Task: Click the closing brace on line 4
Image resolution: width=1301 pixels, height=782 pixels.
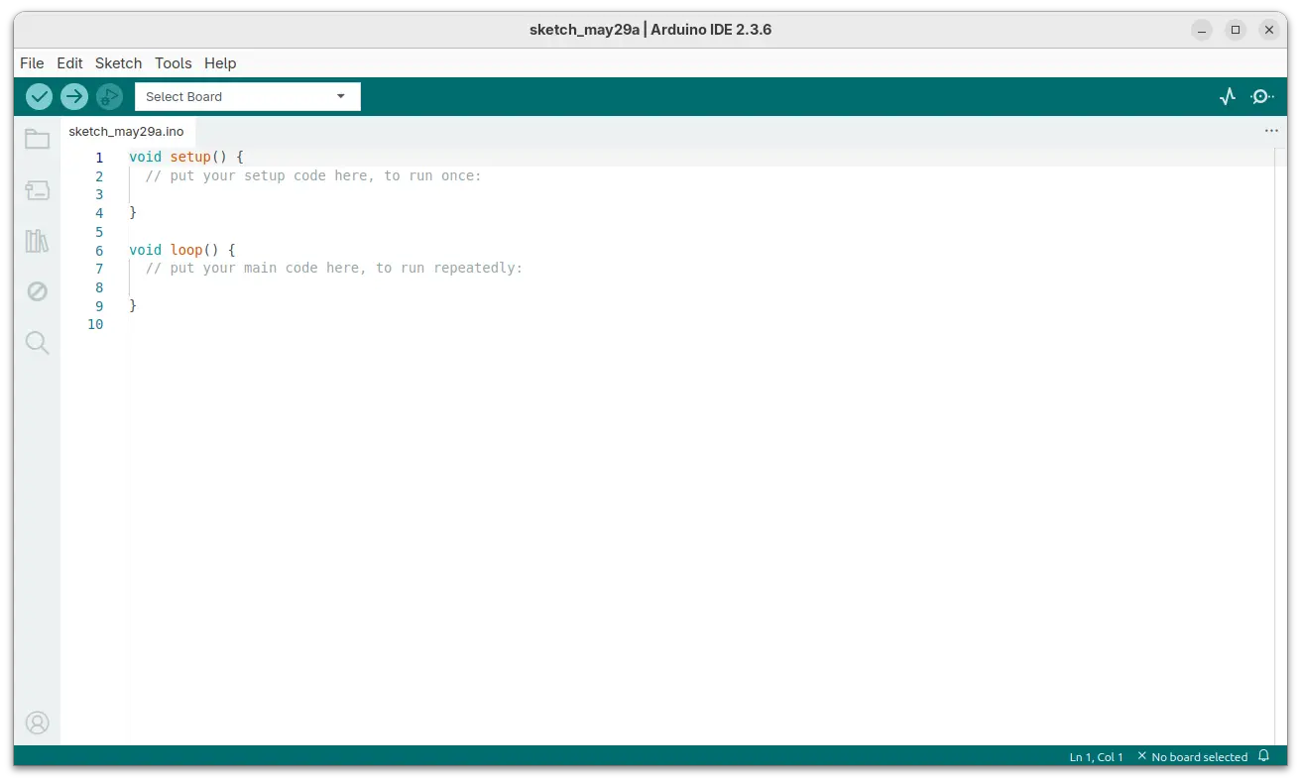Action: pyautogui.click(x=133, y=213)
